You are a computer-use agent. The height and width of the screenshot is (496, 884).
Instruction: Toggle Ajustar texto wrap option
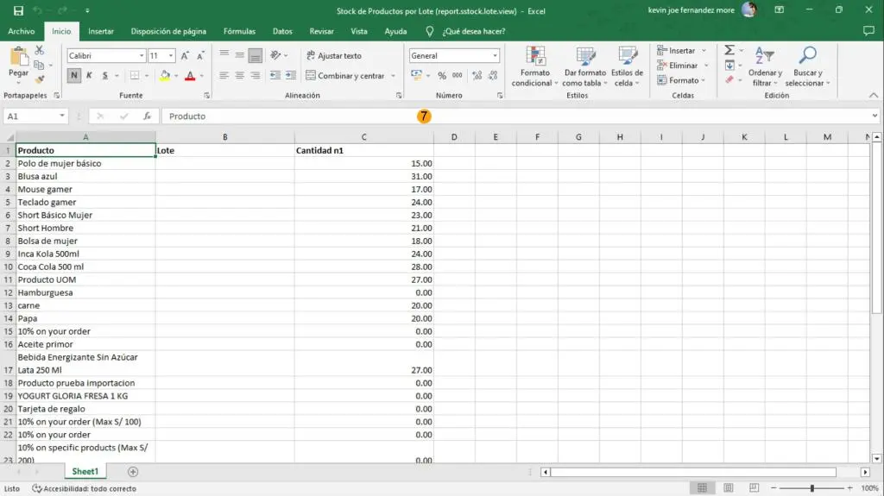click(x=333, y=55)
